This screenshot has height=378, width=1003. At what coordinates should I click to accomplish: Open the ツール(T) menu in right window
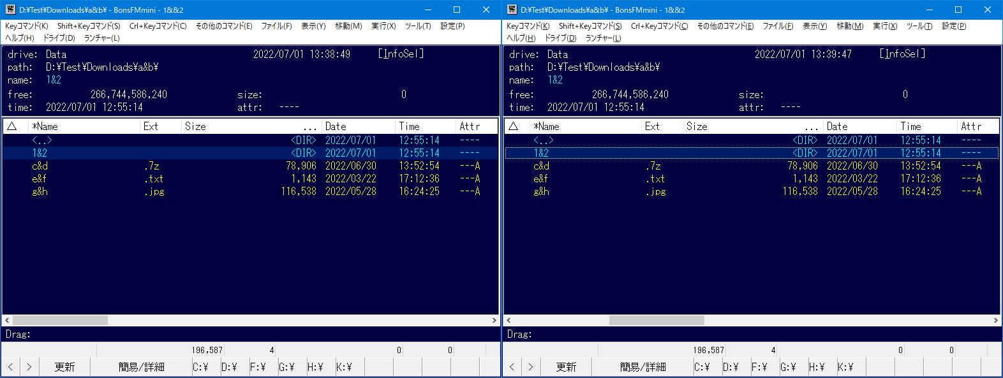click(x=919, y=26)
